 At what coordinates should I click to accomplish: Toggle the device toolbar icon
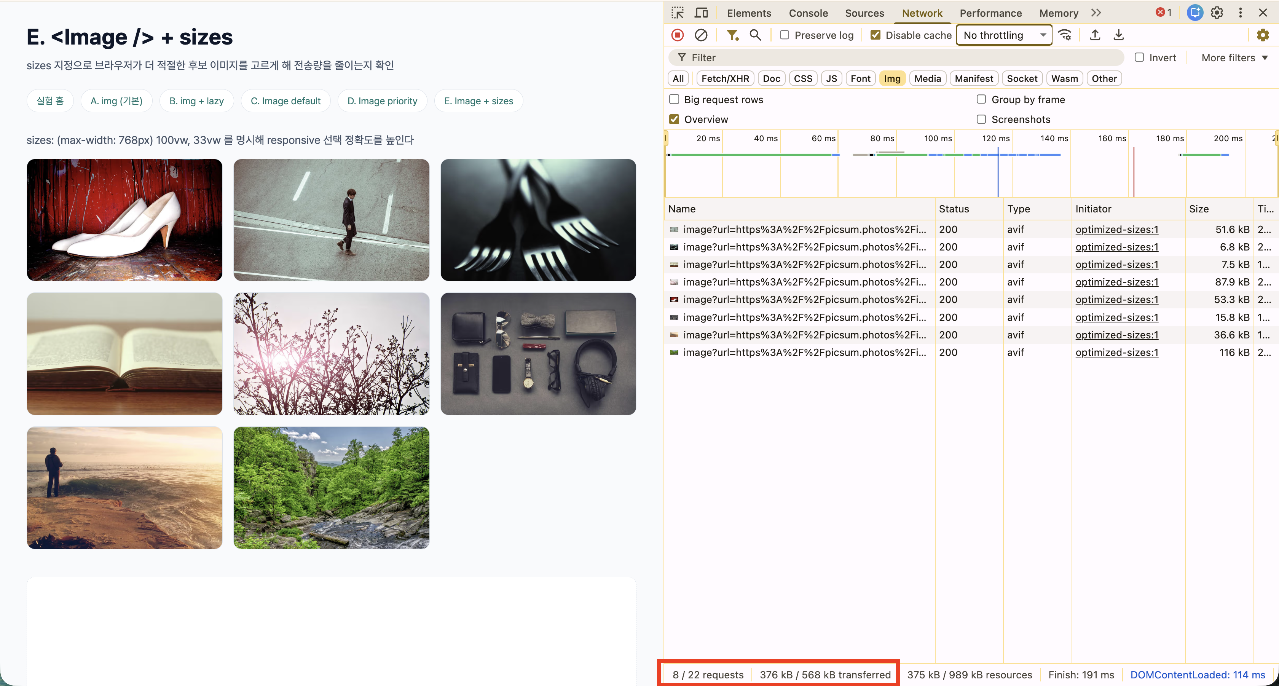[x=701, y=13]
